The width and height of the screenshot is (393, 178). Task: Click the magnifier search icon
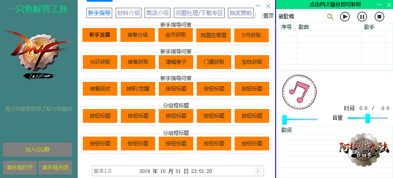pos(330,17)
